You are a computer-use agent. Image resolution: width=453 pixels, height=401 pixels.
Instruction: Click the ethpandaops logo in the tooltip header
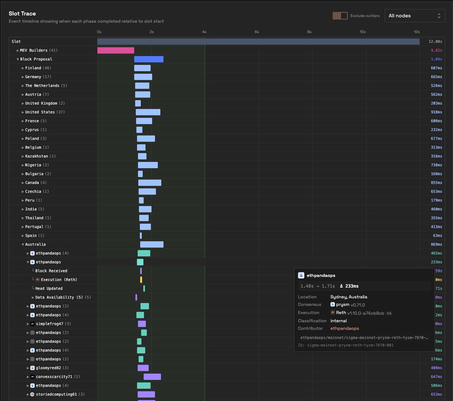[x=301, y=275]
